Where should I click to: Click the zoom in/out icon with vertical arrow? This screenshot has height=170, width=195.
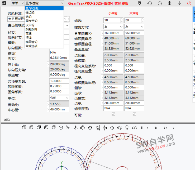click(98, 128)
